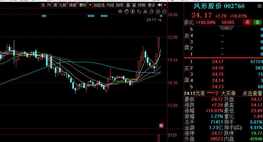Toggle the chart lock icon
The width and height of the screenshot is (263, 142).
coord(152,11)
